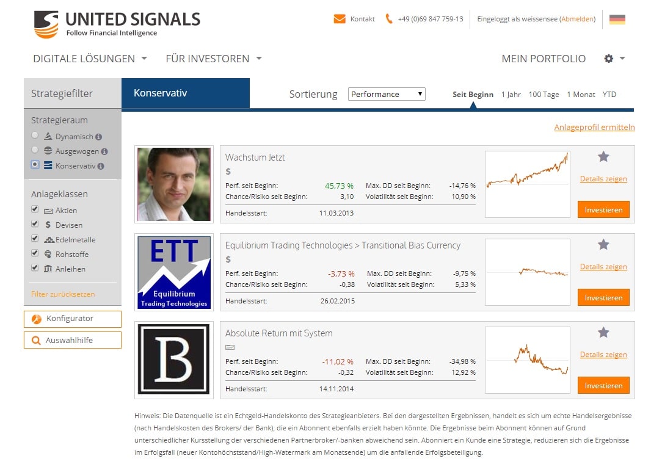Switch to the 1 Jahr period tab
The width and height of the screenshot is (662, 467).
coord(511,95)
